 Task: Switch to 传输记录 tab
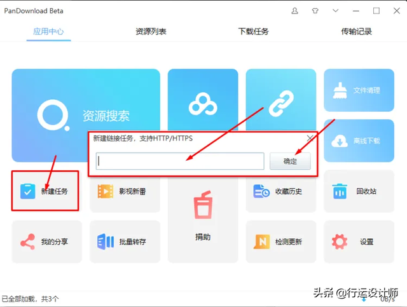tap(356, 32)
